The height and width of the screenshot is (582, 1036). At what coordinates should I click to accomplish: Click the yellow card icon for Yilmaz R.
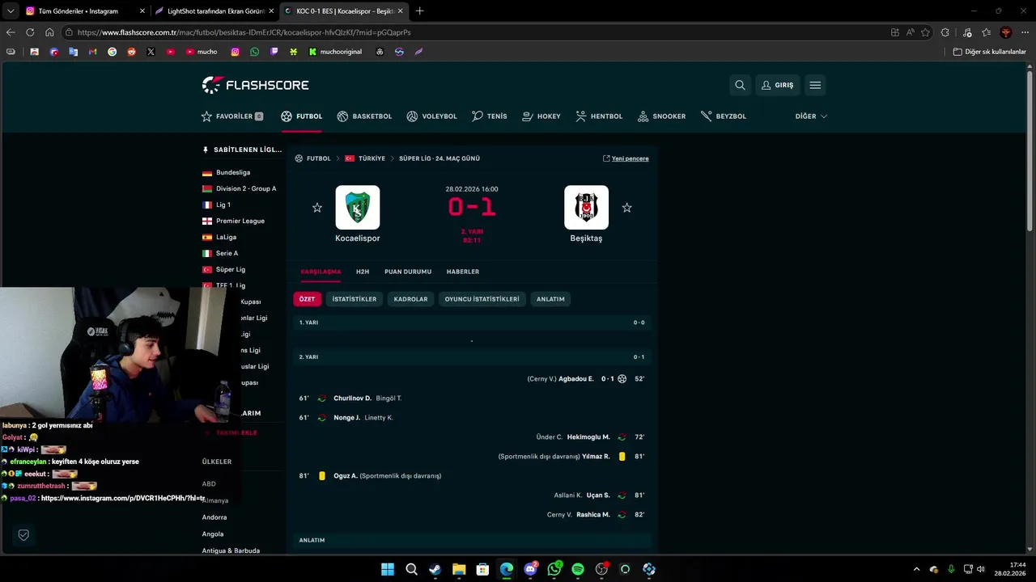pyautogui.click(x=622, y=457)
